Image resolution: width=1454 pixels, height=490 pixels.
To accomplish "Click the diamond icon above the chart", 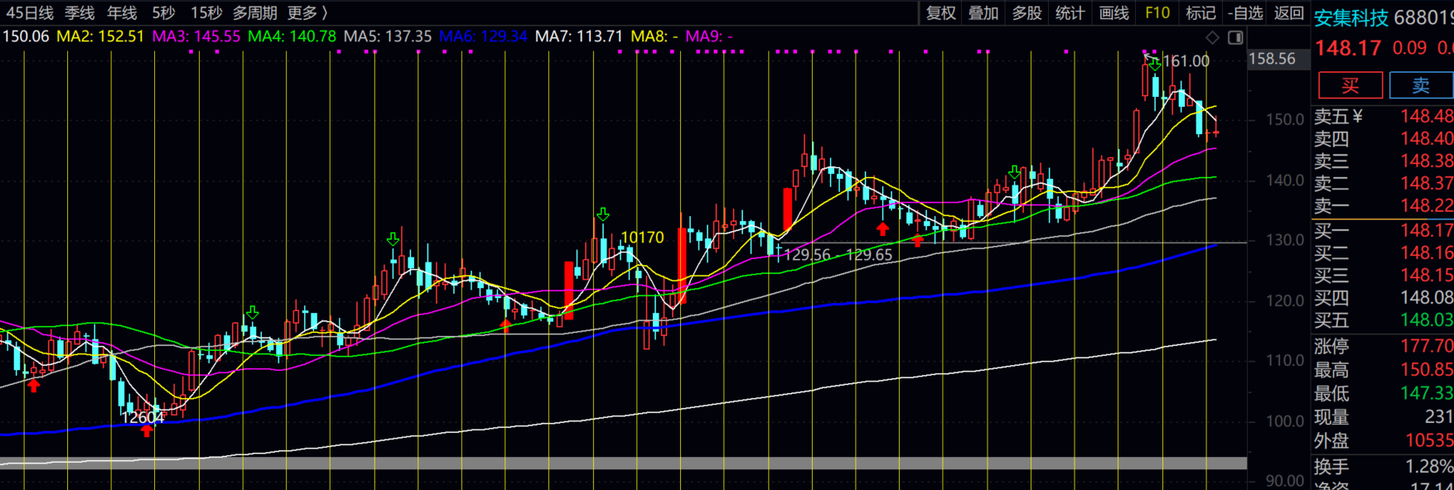I will pyautogui.click(x=1212, y=37).
